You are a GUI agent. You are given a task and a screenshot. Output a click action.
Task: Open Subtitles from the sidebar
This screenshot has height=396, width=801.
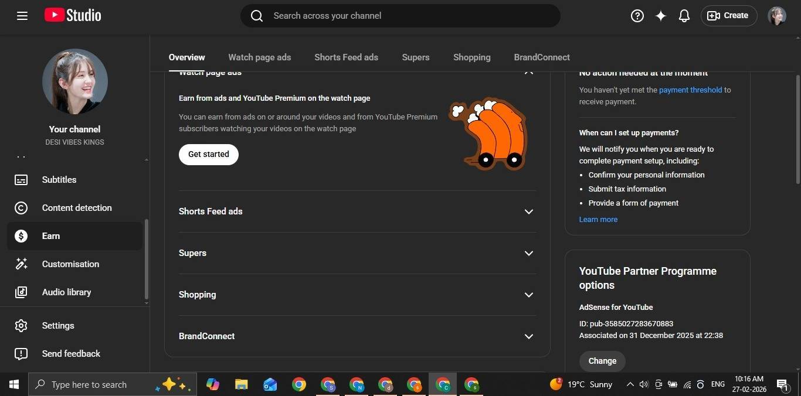(59, 180)
